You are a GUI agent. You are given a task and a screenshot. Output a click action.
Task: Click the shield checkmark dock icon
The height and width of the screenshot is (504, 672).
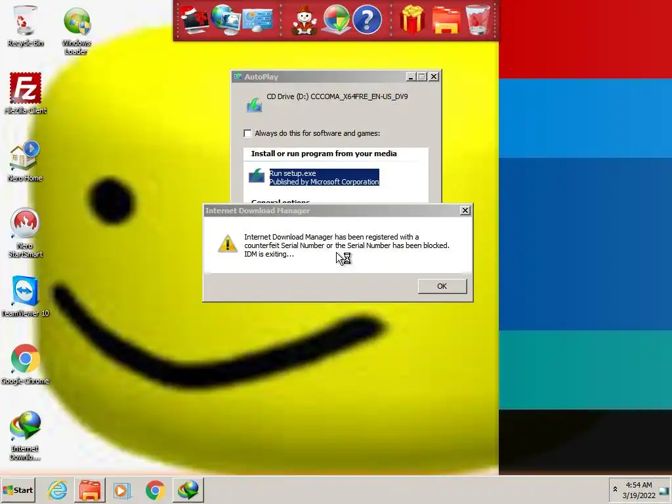tap(336, 20)
